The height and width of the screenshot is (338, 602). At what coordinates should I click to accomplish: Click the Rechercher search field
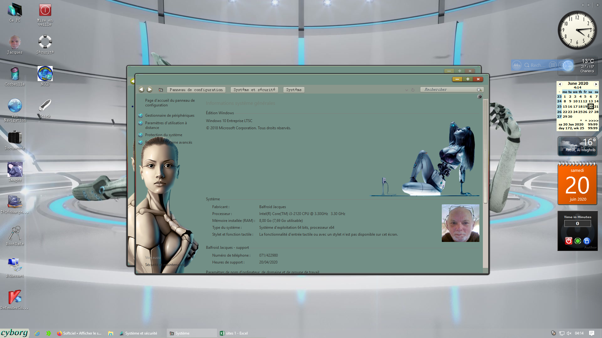pyautogui.click(x=448, y=90)
